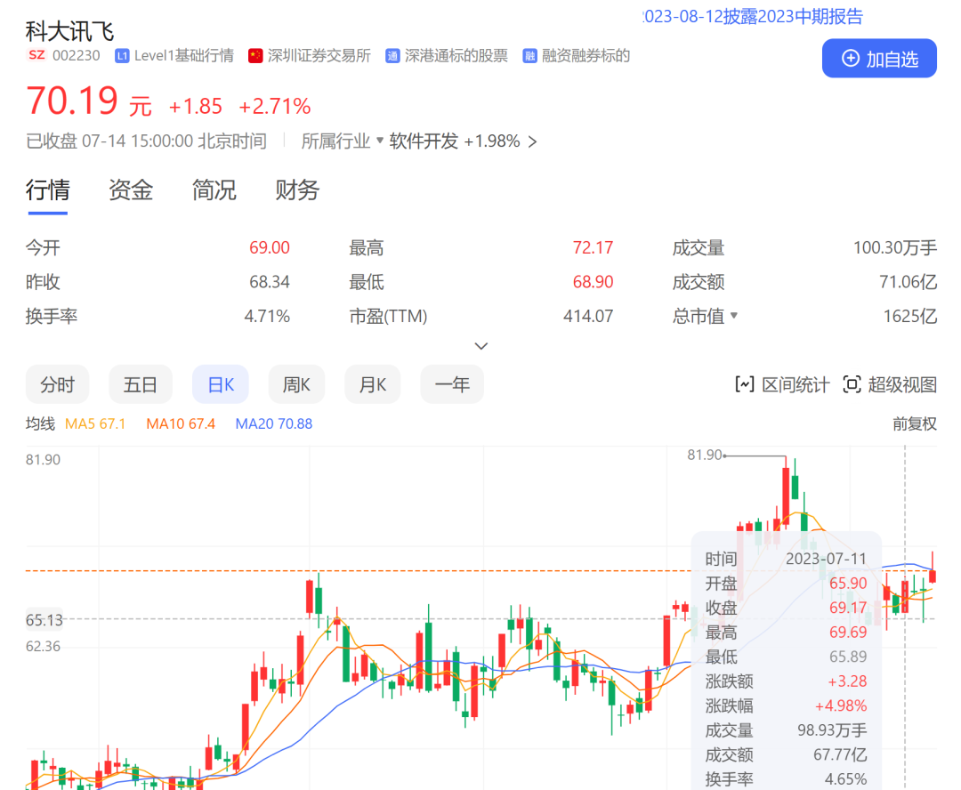Click the 通 badge for 深港通标的股票

[x=392, y=55]
